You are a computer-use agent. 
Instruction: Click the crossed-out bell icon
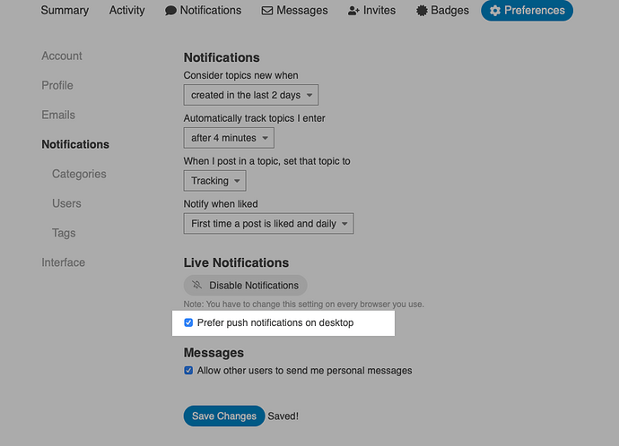[x=196, y=285]
